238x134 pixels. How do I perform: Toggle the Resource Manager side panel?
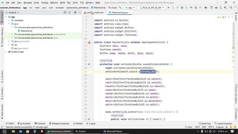pyautogui.click(x=2, y=37)
